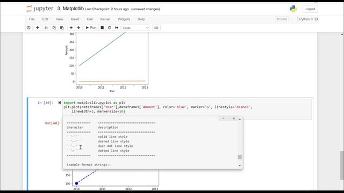Screen dimensions: 344x193
Task: Click the Trusted notebook indicator
Action: pyautogui.click(x=282, y=19)
